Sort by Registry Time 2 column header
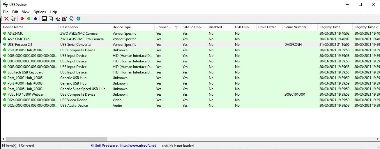 click(366, 27)
